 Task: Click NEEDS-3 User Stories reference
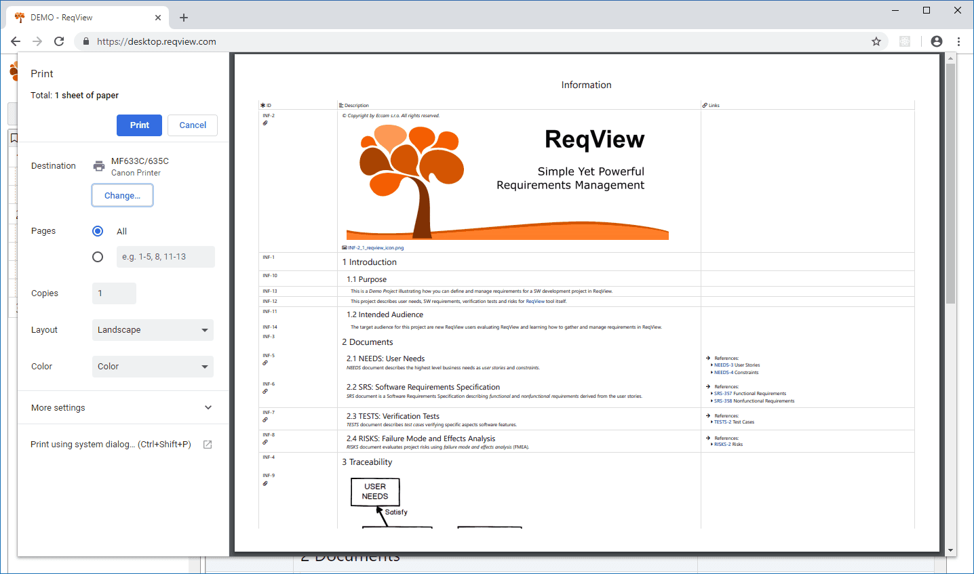pyautogui.click(x=737, y=365)
